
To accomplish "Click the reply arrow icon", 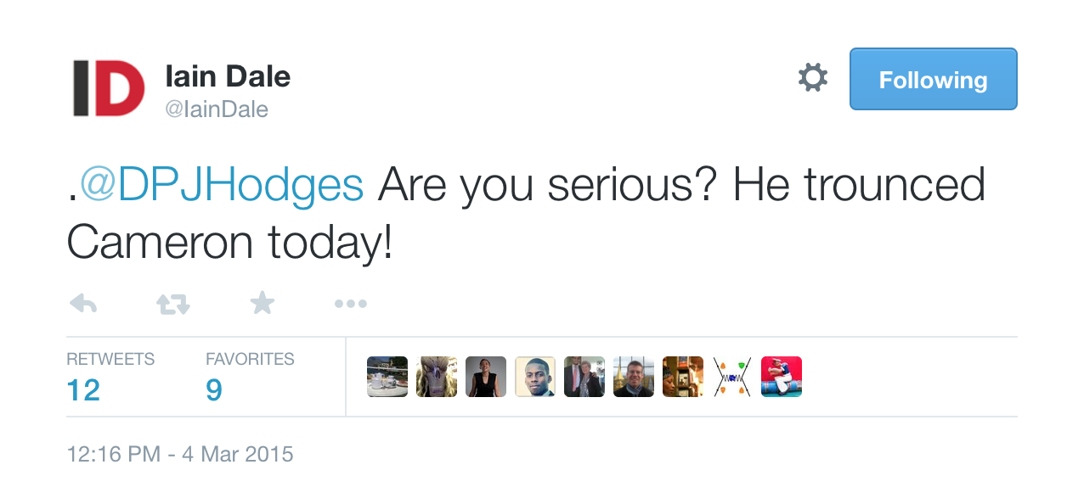I will pyautogui.click(x=82, y=303).
